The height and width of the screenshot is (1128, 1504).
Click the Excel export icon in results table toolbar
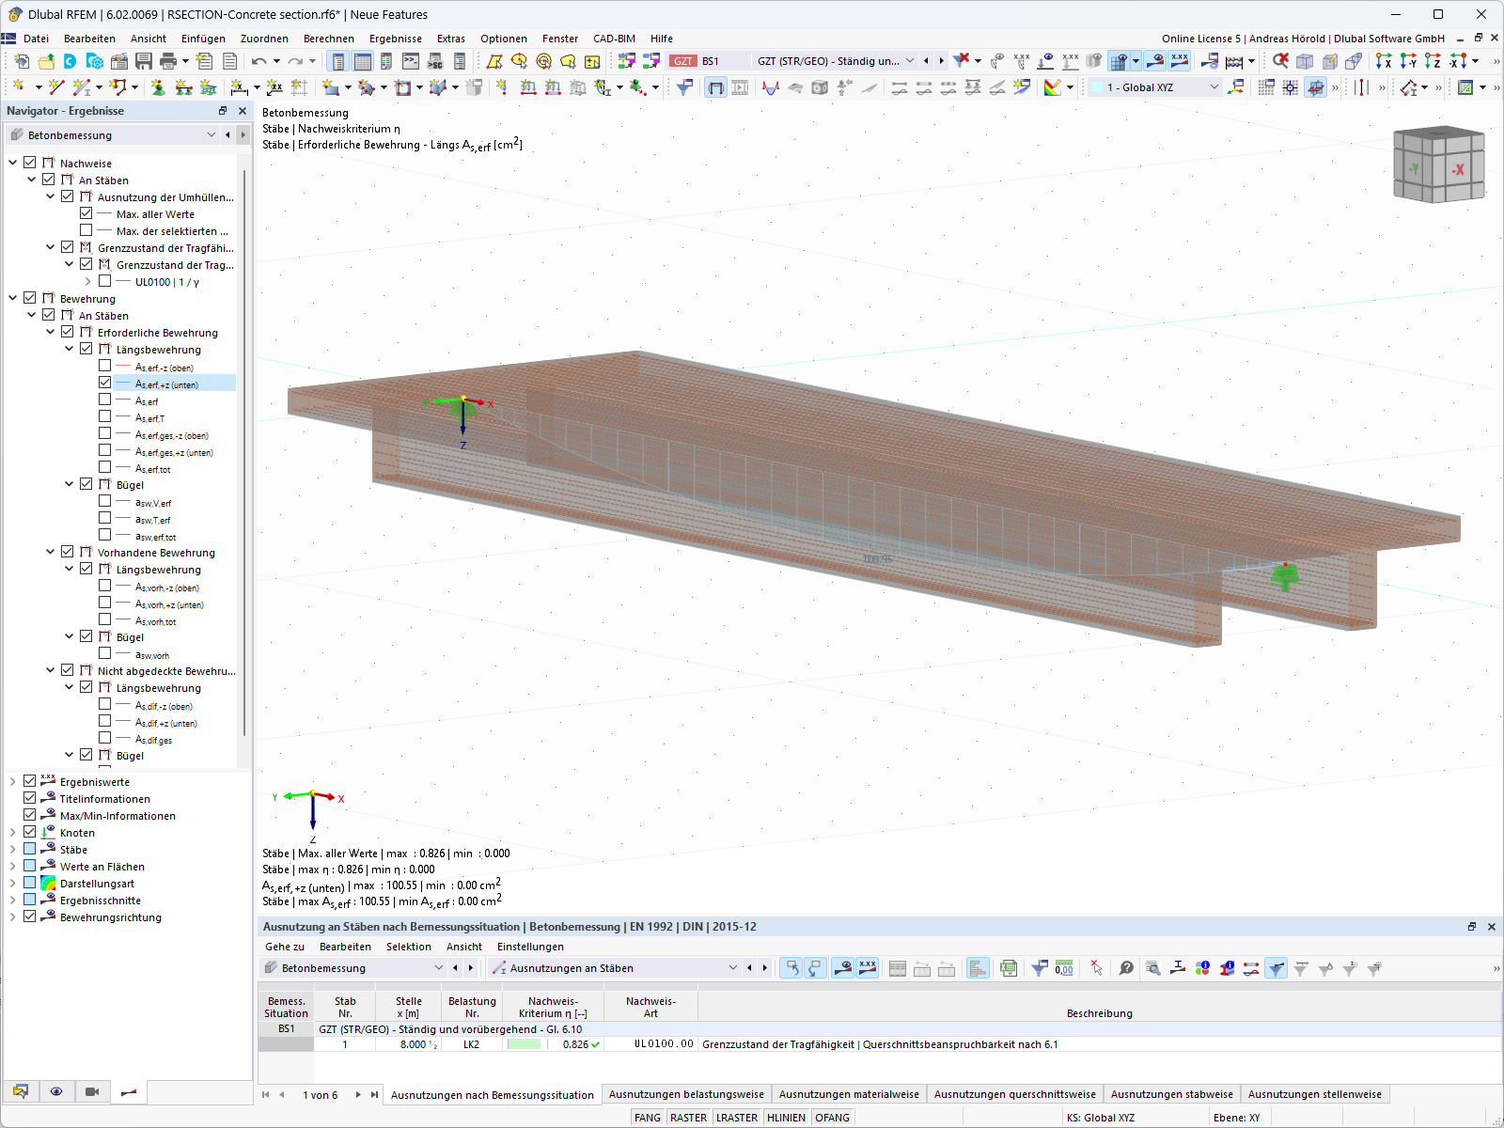pyautogui.click(x=1007, y=968)
